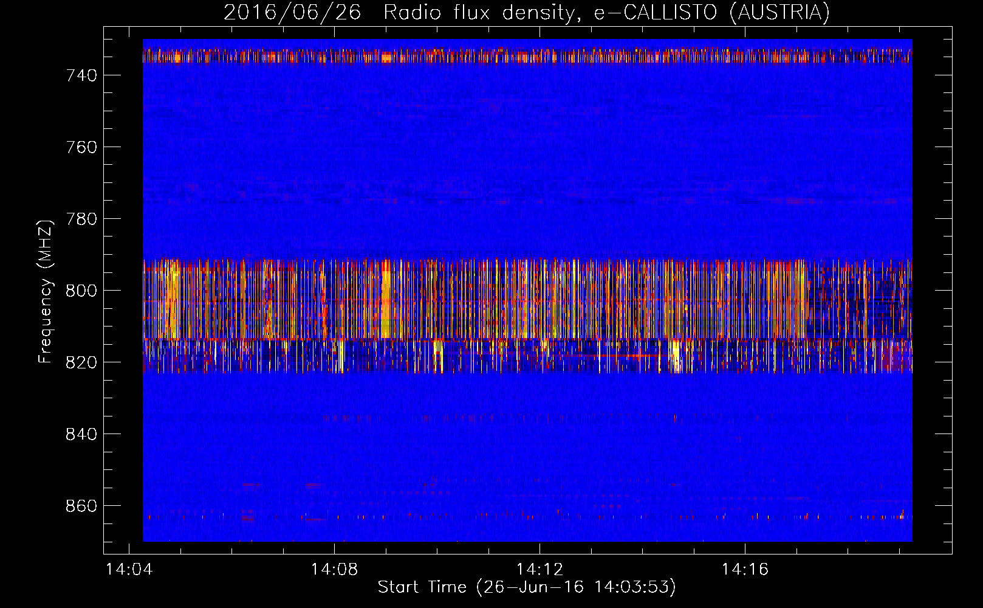Click the 14:04 time tick label
This screenshot has width=983, height=608.
(x=129, y=570)
